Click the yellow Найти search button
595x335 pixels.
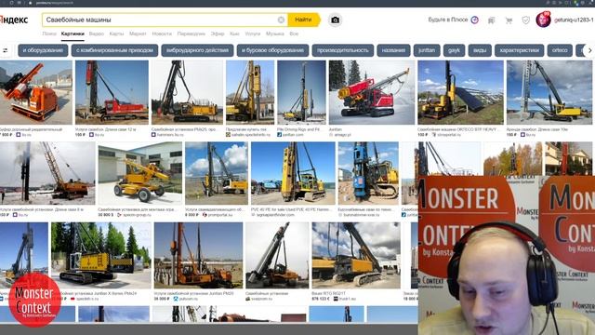pos(303,20)
